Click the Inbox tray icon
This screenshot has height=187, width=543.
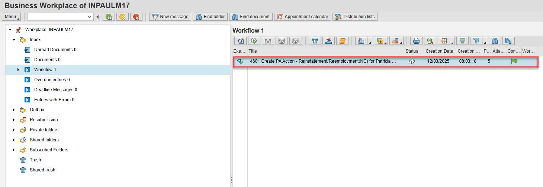coord(23,40)
